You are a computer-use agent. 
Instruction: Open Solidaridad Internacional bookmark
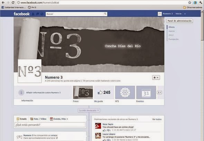(x=13, y=7)
